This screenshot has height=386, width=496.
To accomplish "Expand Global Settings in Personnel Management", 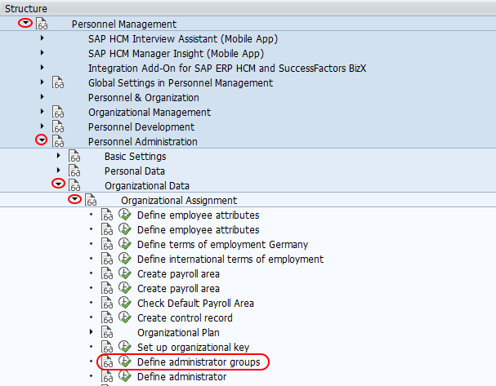I will [42, 82].
